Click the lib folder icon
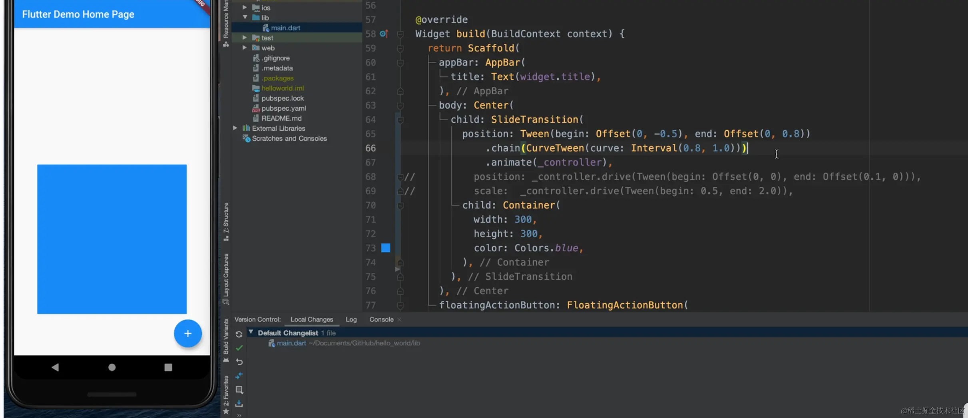 click(x=256, y=18)
